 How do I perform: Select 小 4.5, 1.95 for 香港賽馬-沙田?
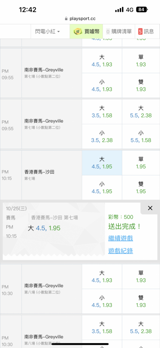pyautogui.click(x=102, y=188)
